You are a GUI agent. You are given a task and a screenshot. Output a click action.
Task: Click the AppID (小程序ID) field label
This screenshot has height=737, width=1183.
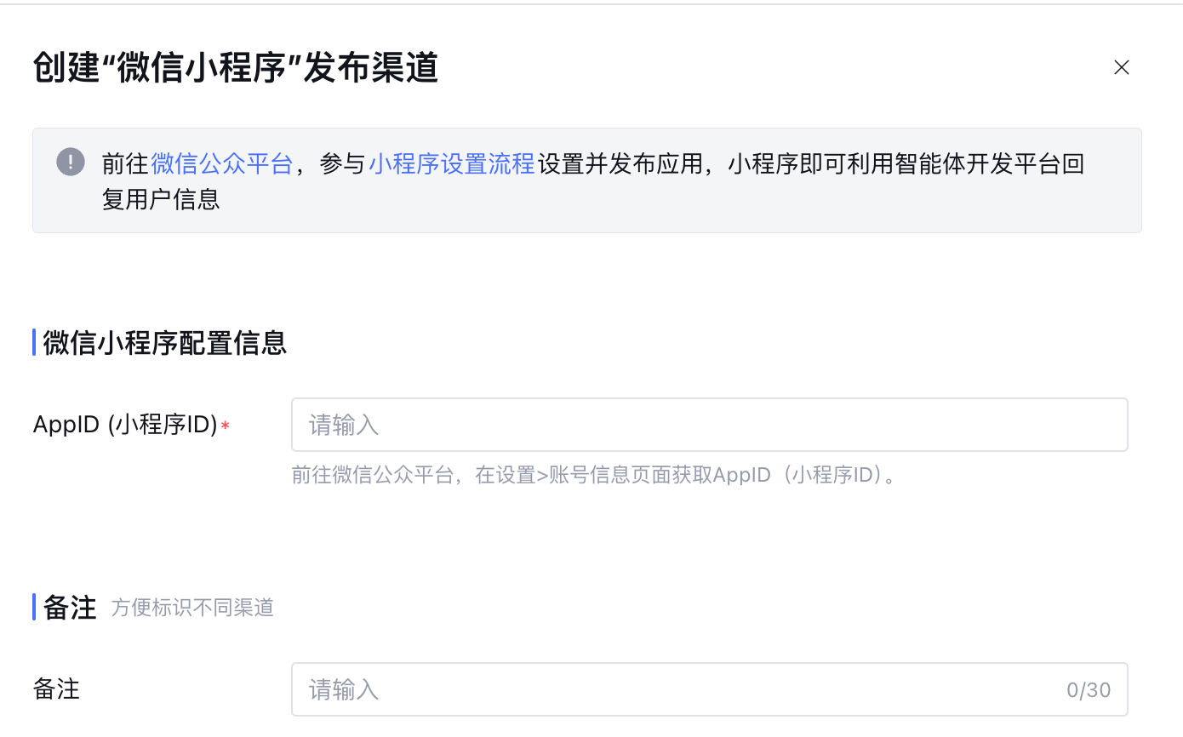coord(125,425)
